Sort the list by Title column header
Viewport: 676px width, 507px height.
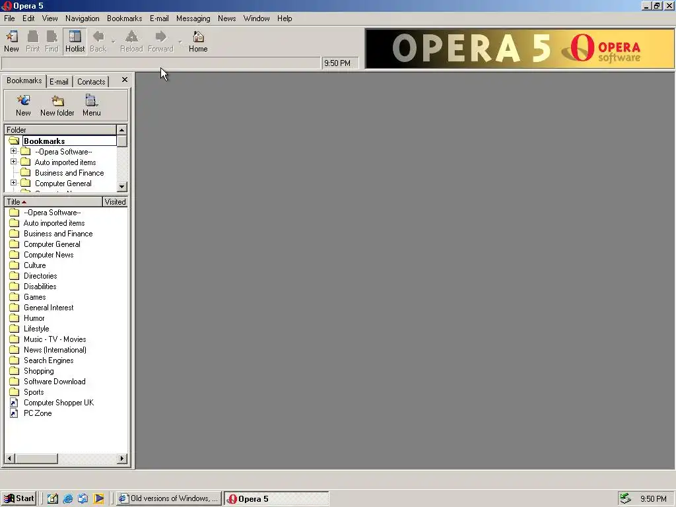pyautogui.click(x=53, y=202)
